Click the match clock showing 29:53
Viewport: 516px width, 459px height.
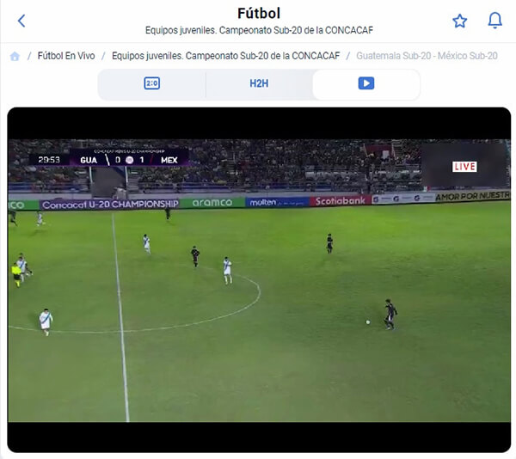click(x=49, y=160)
